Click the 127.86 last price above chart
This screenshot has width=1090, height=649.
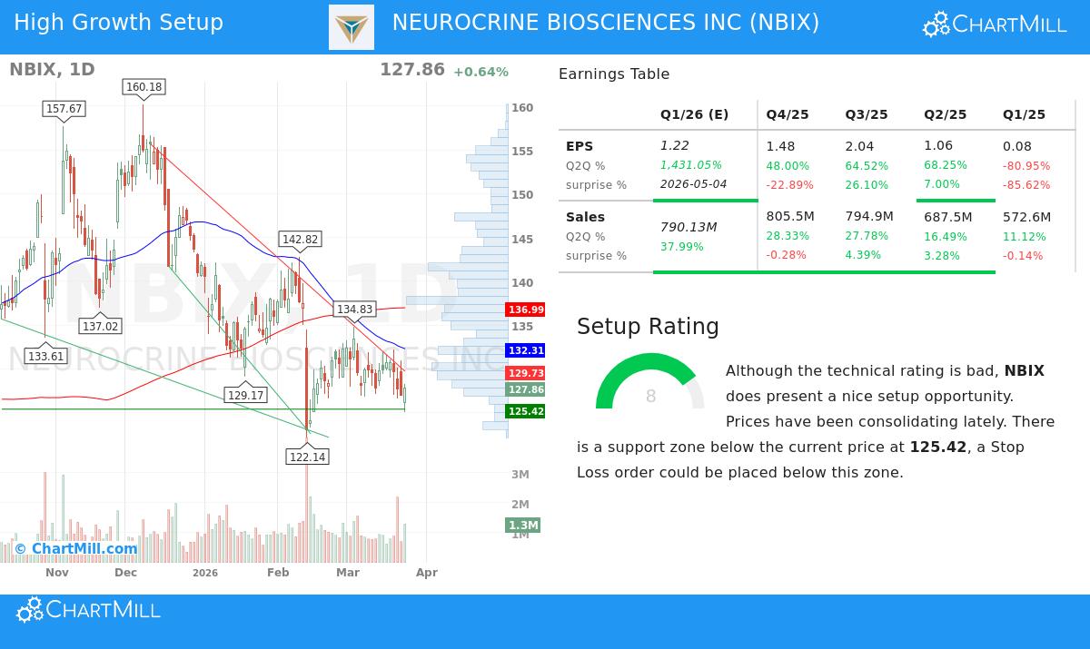coord(412,70)
